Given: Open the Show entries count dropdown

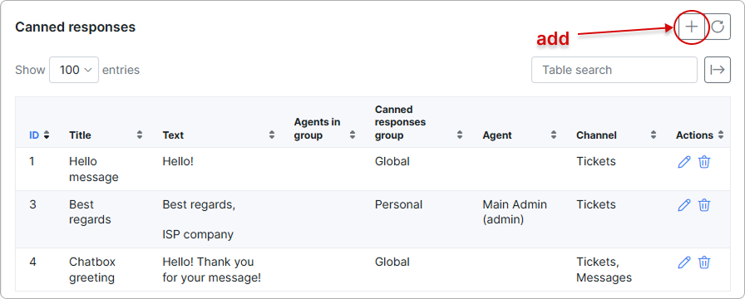Looking at the screenshot, I should click(x=74, y=70).
